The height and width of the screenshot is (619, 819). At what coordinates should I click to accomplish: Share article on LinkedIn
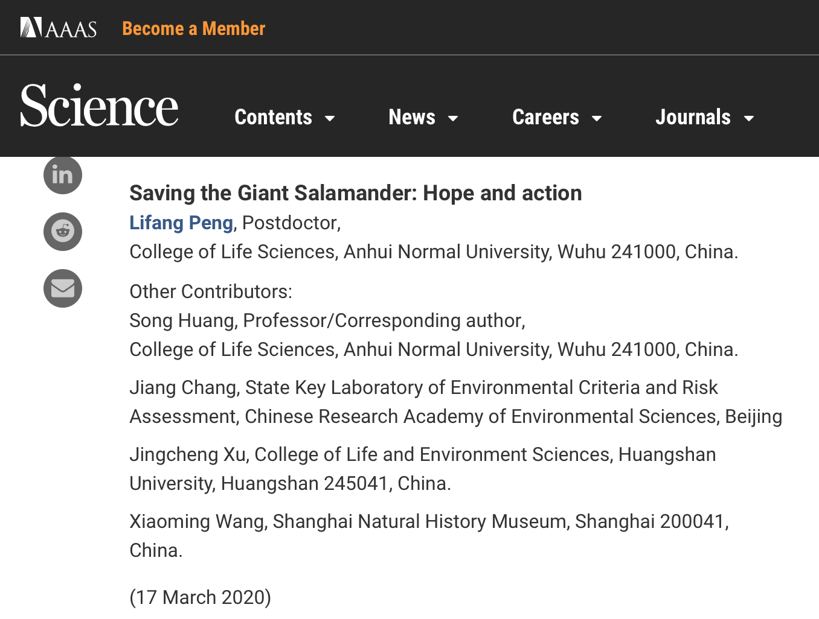(x=63, y=175)
